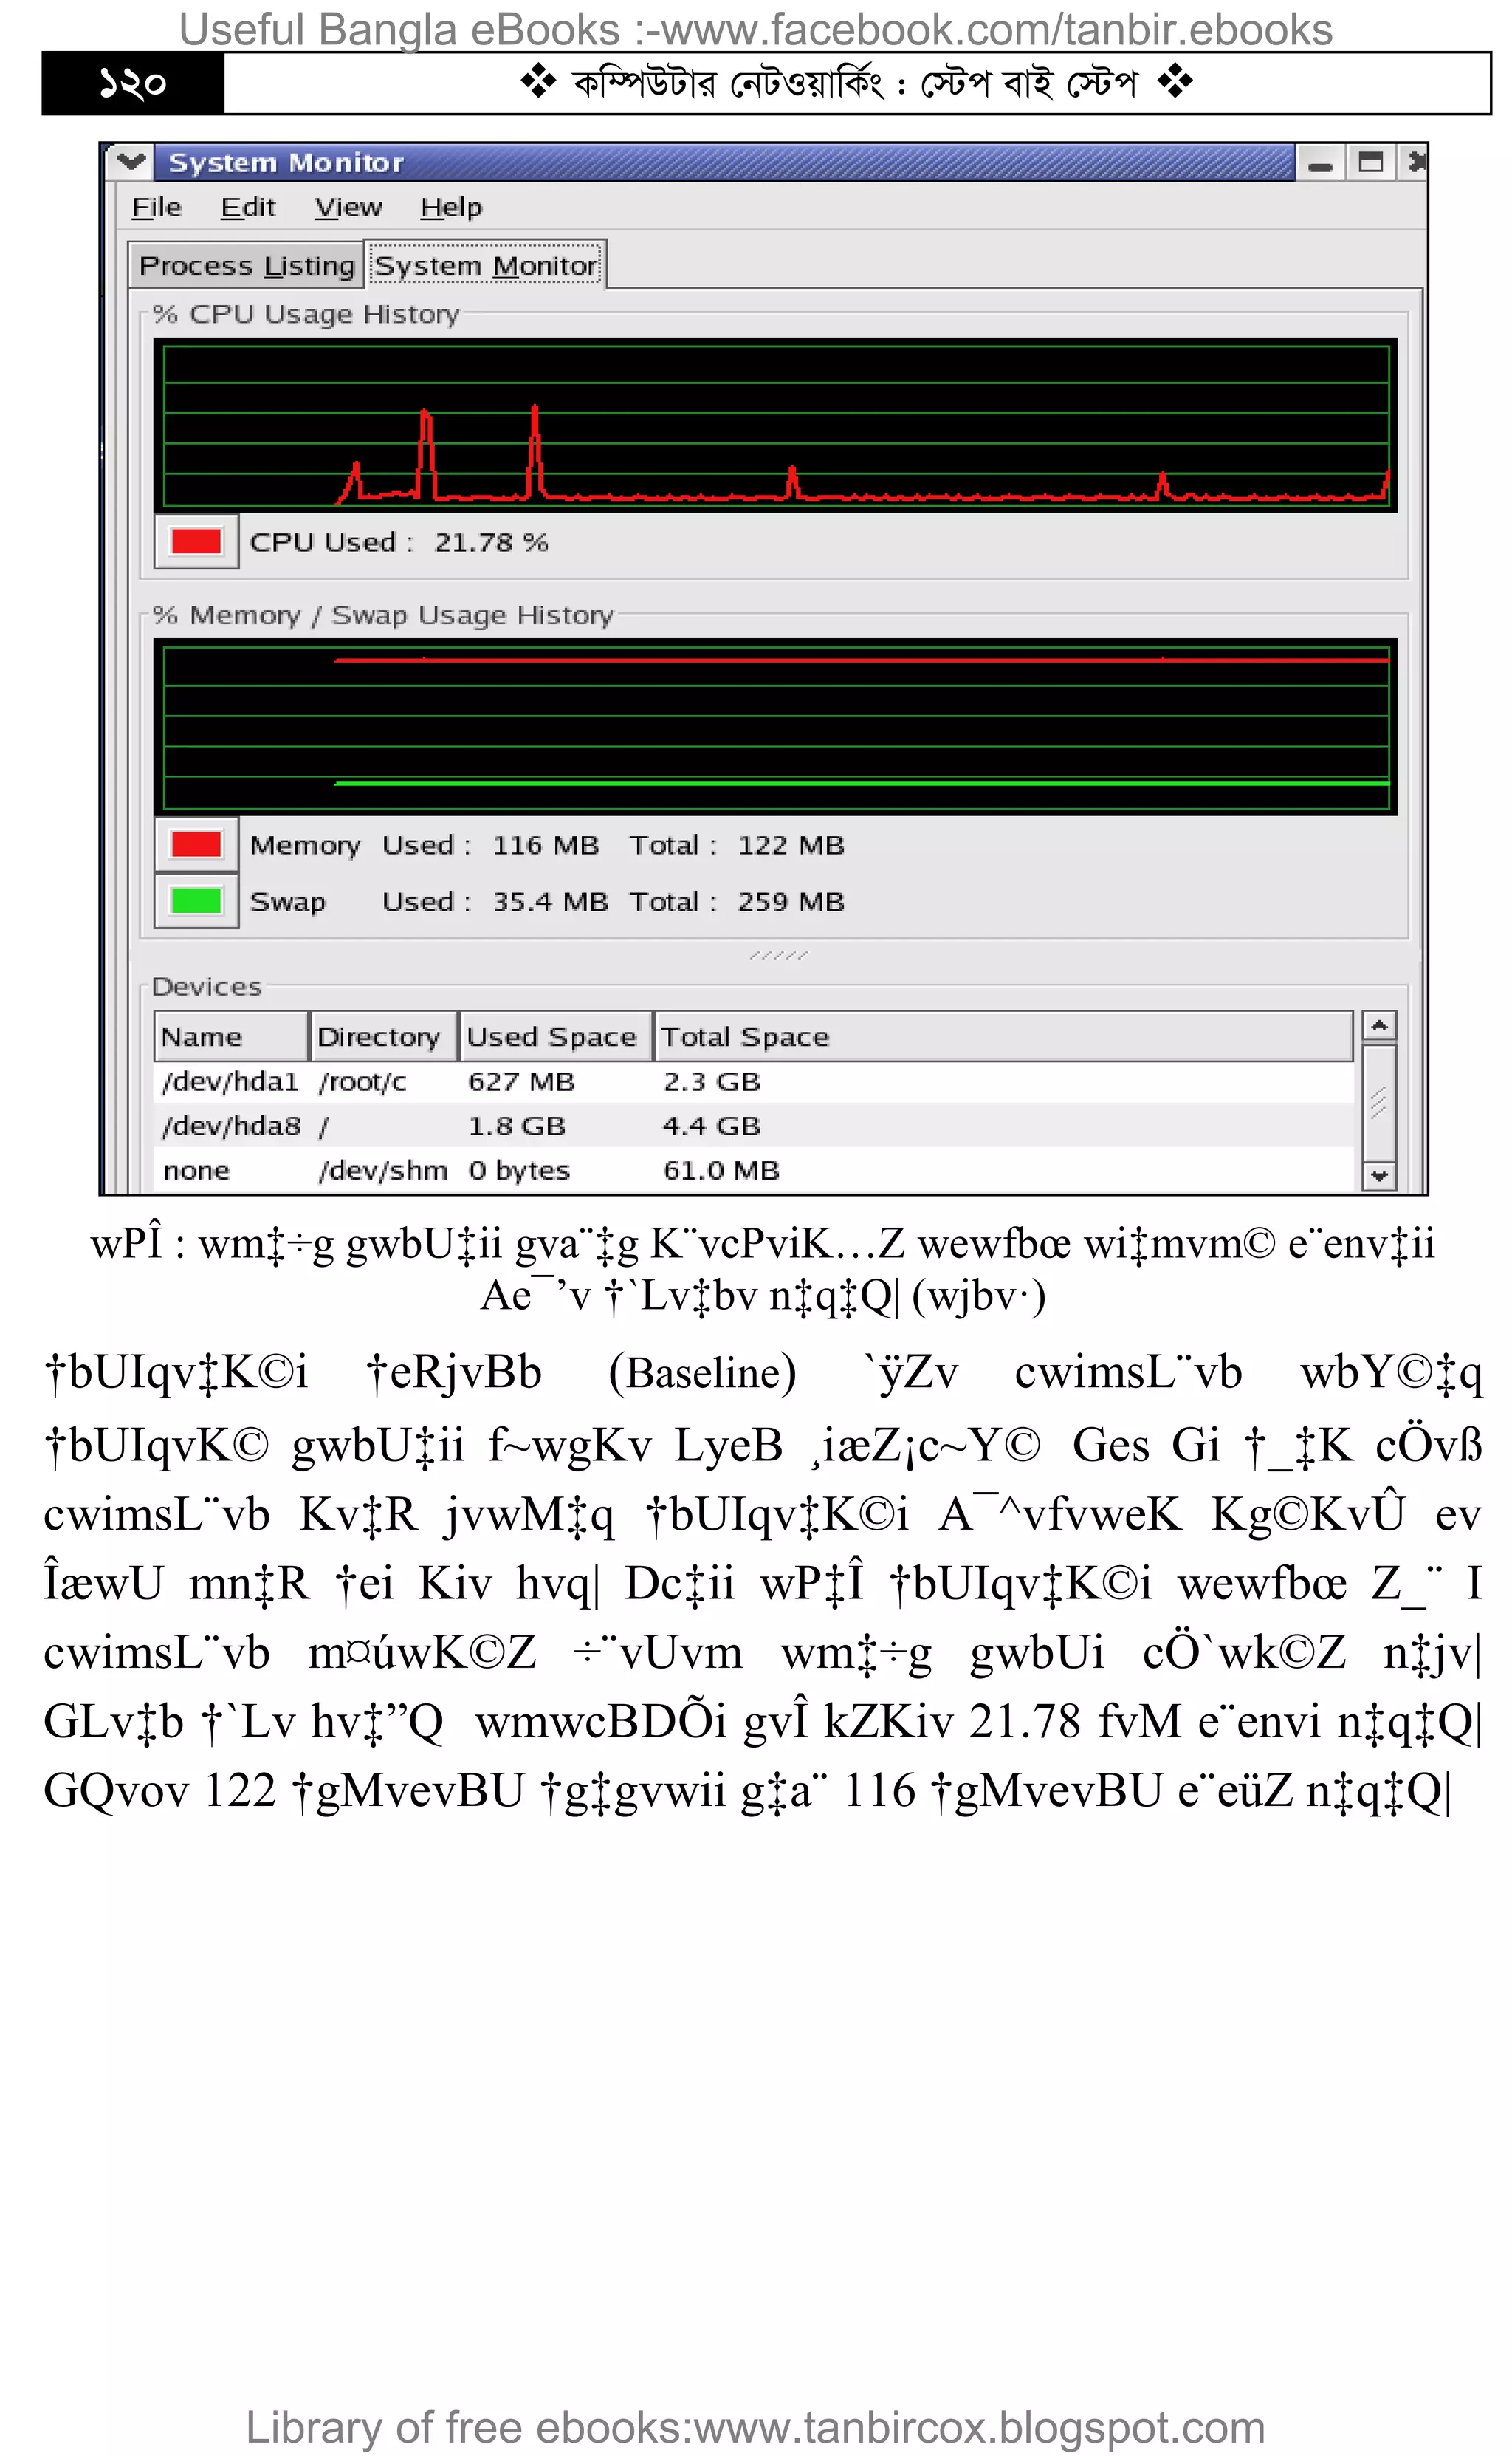Open the window menu arrow in title bar
The height and width of the screenshot is (2456, 1512).
pyautogui.click(x=131, y=161)
